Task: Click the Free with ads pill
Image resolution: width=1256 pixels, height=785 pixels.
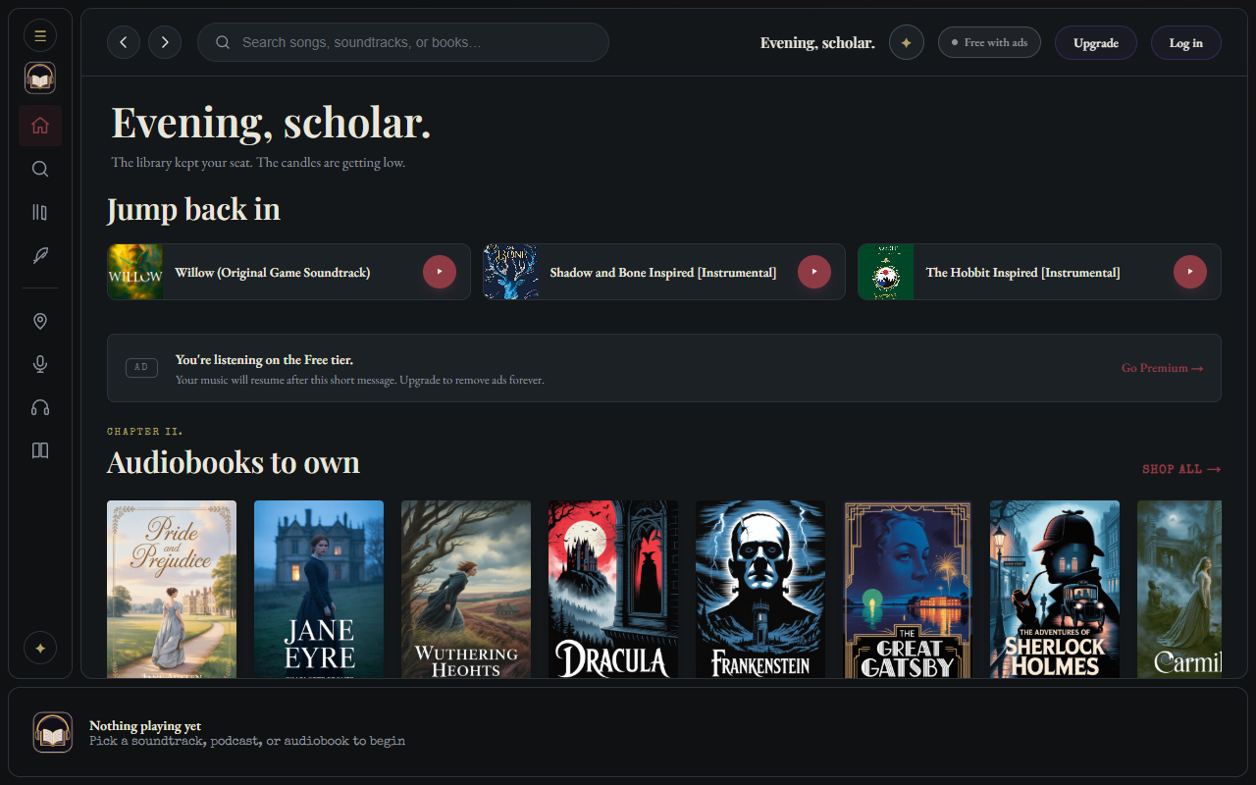Action: pyautogui.click(x=989, y=42)
